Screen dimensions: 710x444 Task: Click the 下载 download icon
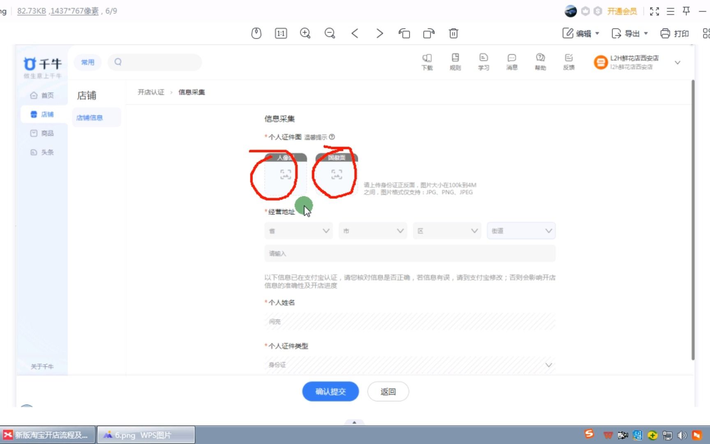click(427, 62)
